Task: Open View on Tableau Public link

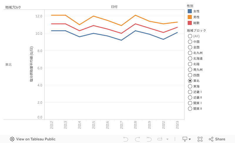Action: (x=36, y=139)
